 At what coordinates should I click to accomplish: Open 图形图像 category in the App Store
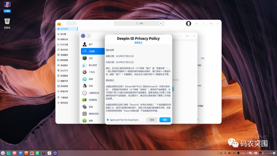click(x=67, y=60)
